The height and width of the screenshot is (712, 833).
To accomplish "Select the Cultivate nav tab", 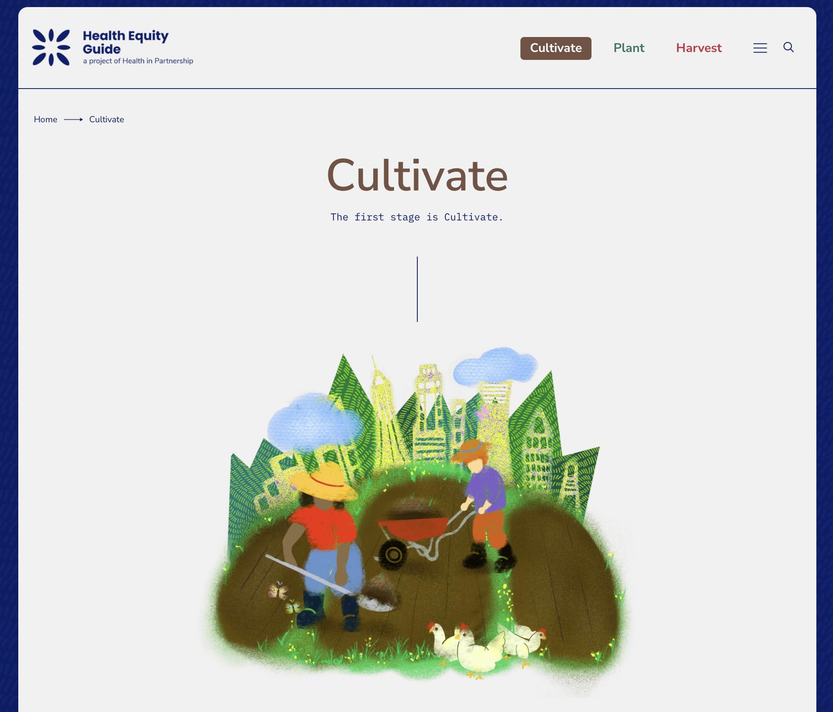I will click(x=556, y=48).
